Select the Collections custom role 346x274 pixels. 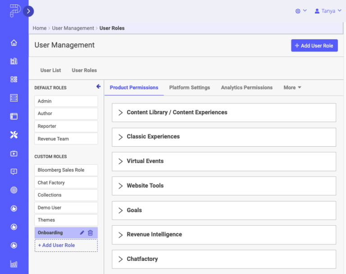66,195
